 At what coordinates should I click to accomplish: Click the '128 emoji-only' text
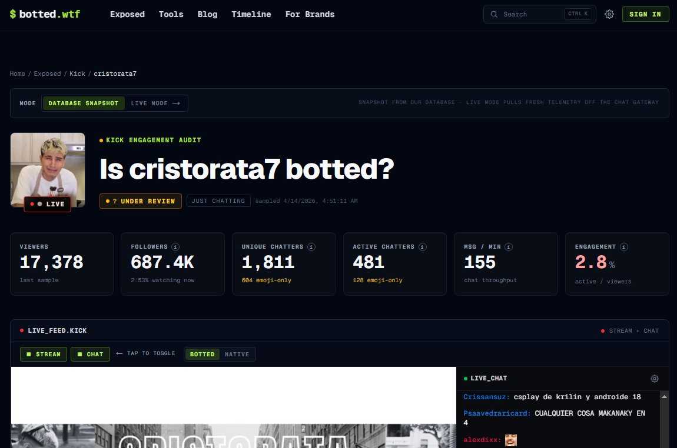point(377,280)
